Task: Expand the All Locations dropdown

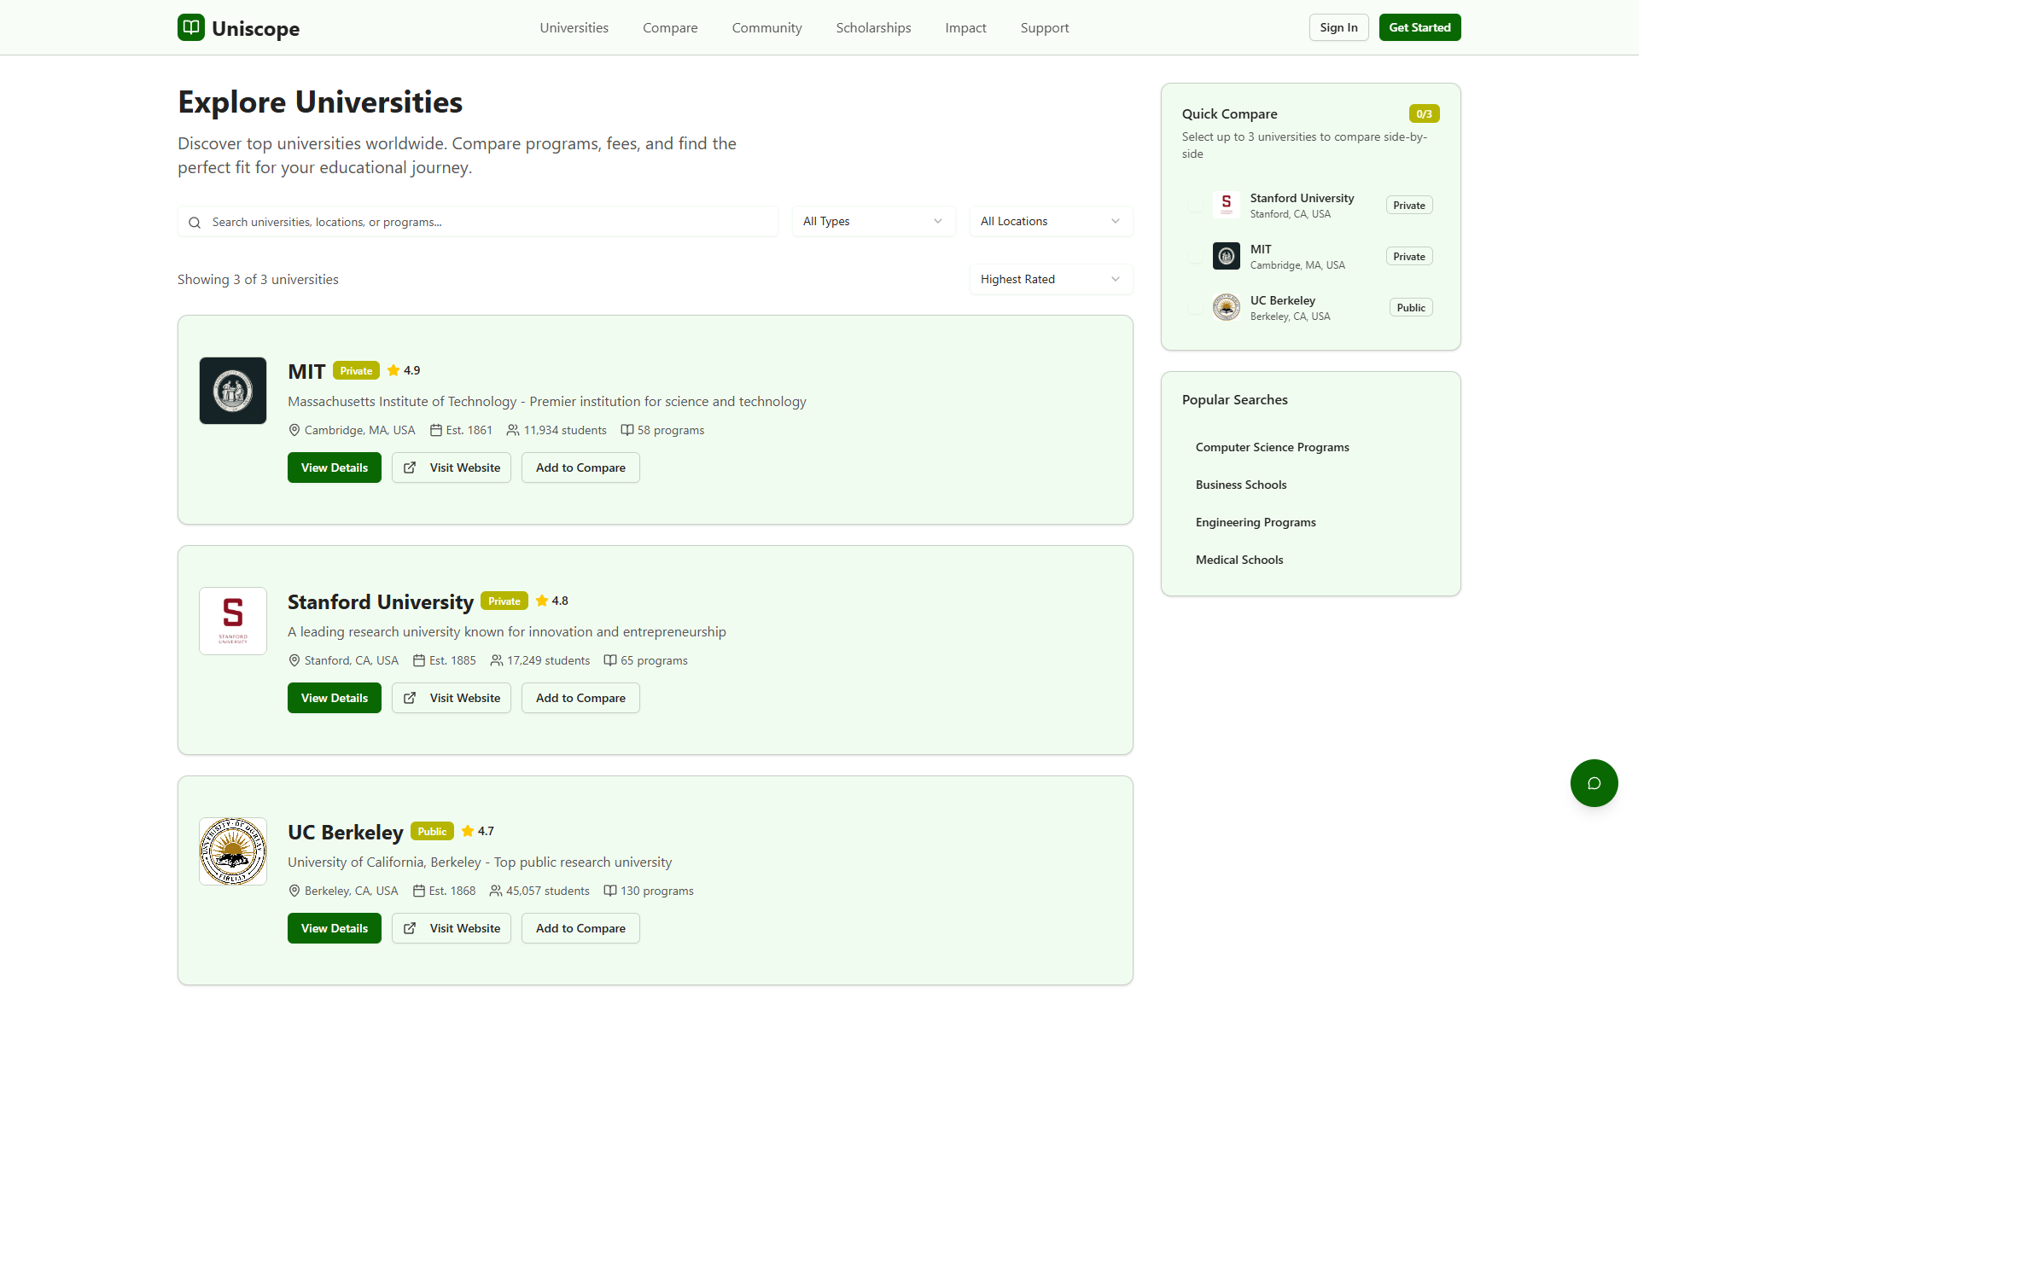Action: 1050,221
